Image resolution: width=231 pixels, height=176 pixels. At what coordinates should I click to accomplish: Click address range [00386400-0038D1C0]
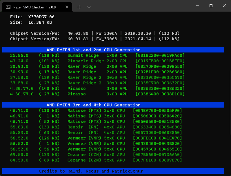[160, 94]
